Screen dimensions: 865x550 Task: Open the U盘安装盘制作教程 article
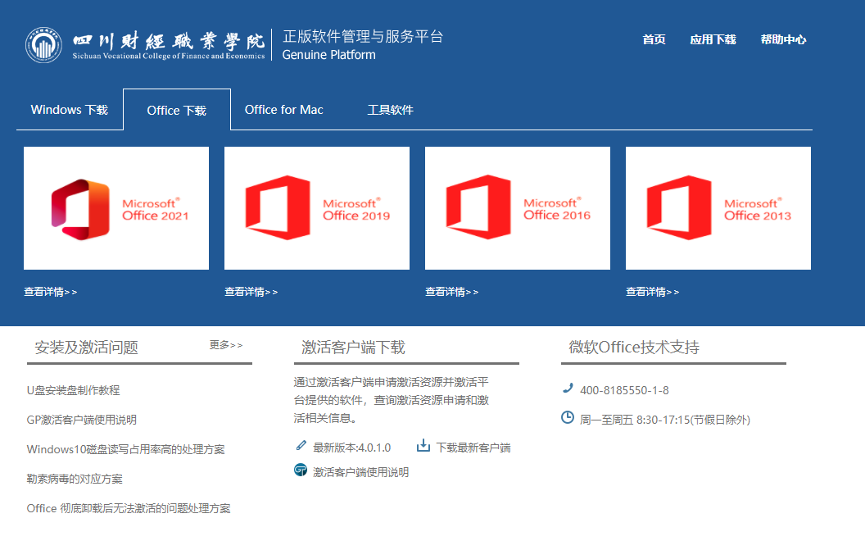click(74, 390)
